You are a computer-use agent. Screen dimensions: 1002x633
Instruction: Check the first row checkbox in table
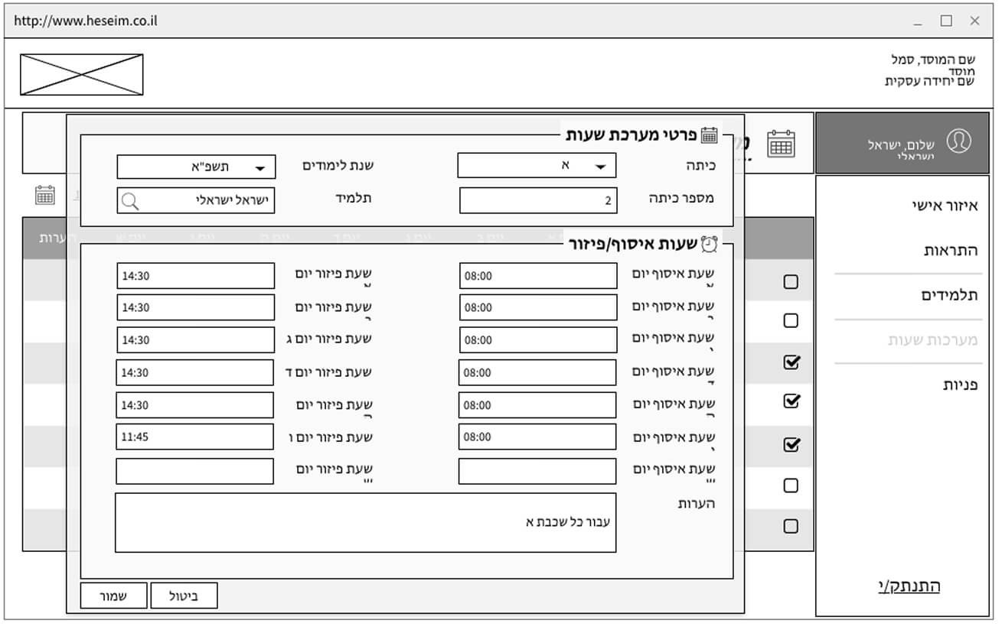click(x=791, y=282)
